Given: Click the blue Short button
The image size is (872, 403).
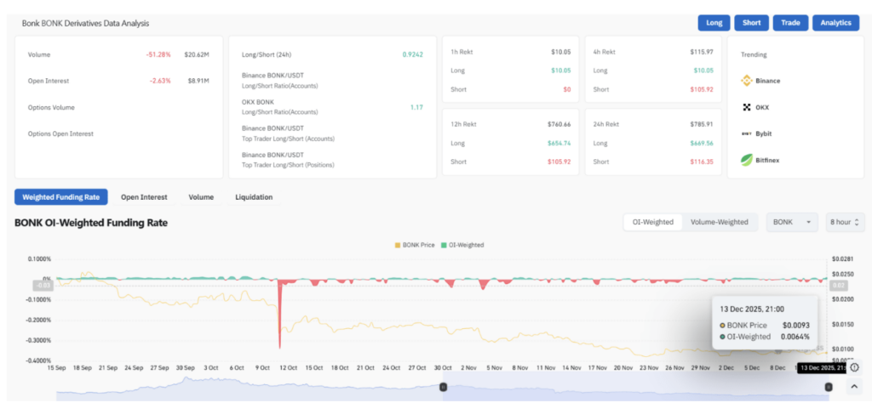Looking at the screenshot, I should coord(751,23).
